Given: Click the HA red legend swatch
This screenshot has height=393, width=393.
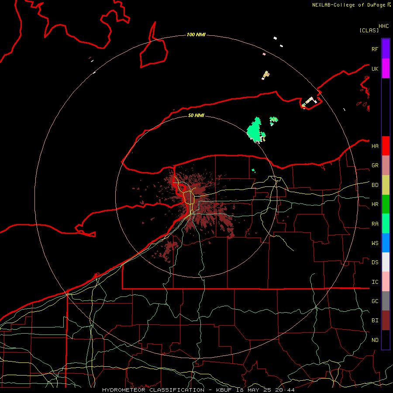Looking at the screenshot, I should 386,146.
